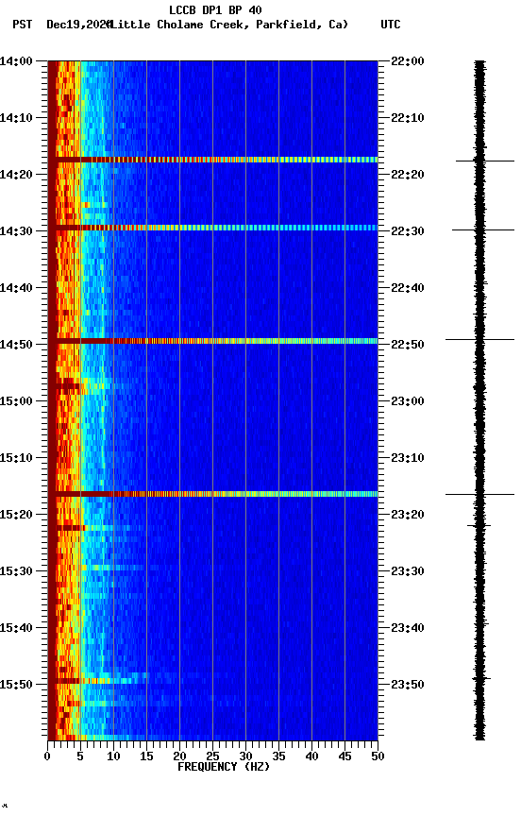Viewport: 521px width, 816px height.
Task: Click the 14:50 PST time label
Action: pyautogui.click(x=16, y=345)
